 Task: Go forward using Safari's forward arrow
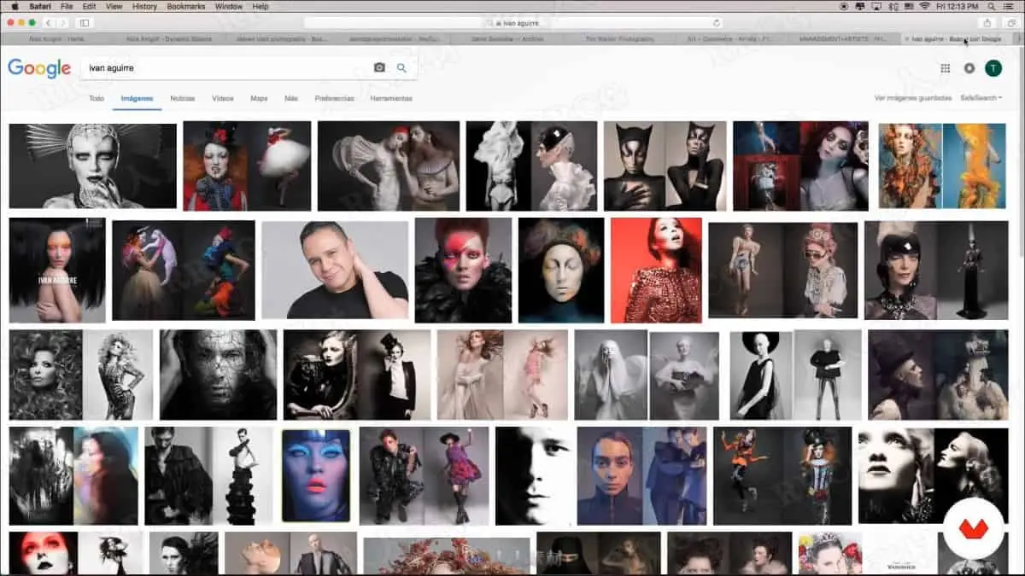(x=62, y=22)
